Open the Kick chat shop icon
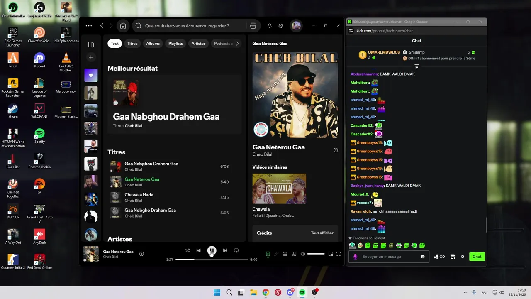 (453, 257)
